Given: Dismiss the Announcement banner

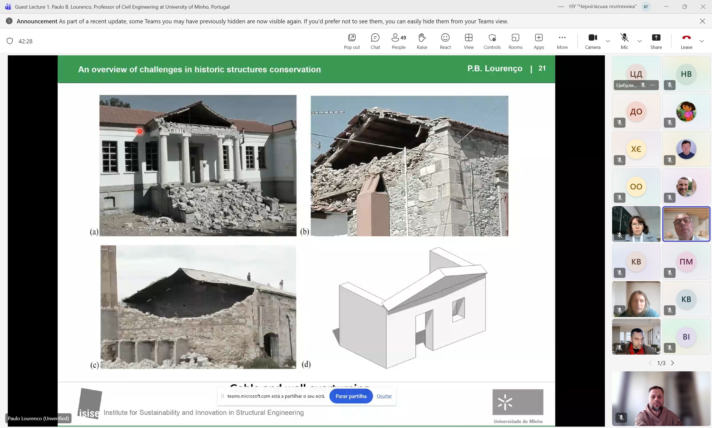Looking at the screenshot, I should [702, 21].
